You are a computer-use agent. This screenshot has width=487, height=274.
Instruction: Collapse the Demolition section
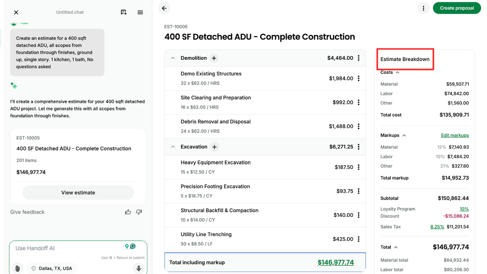tap(173, 58)
